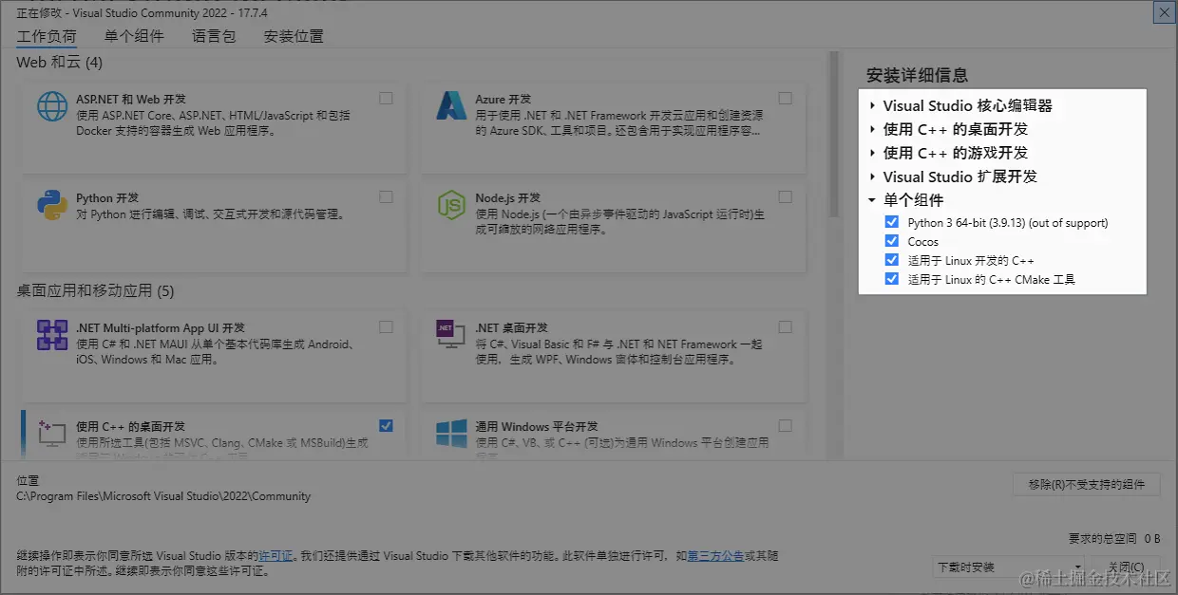This screenshot has height=595, width=1178.
Task: Close the installer dialog with X
Action: pyautogui.click(x=1163, y=12)
